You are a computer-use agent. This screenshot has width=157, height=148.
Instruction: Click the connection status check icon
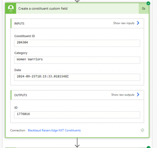[142, 130]
